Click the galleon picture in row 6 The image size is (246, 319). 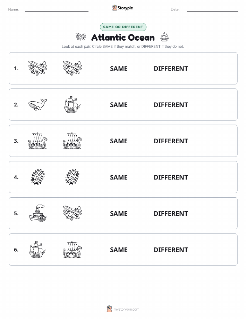tap(37, 249)
